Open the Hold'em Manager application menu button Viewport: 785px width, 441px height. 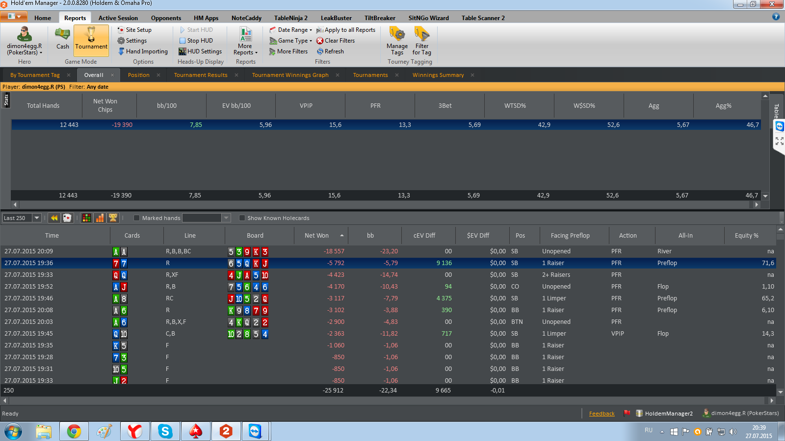pyautogui.click(x=14, y=17)
